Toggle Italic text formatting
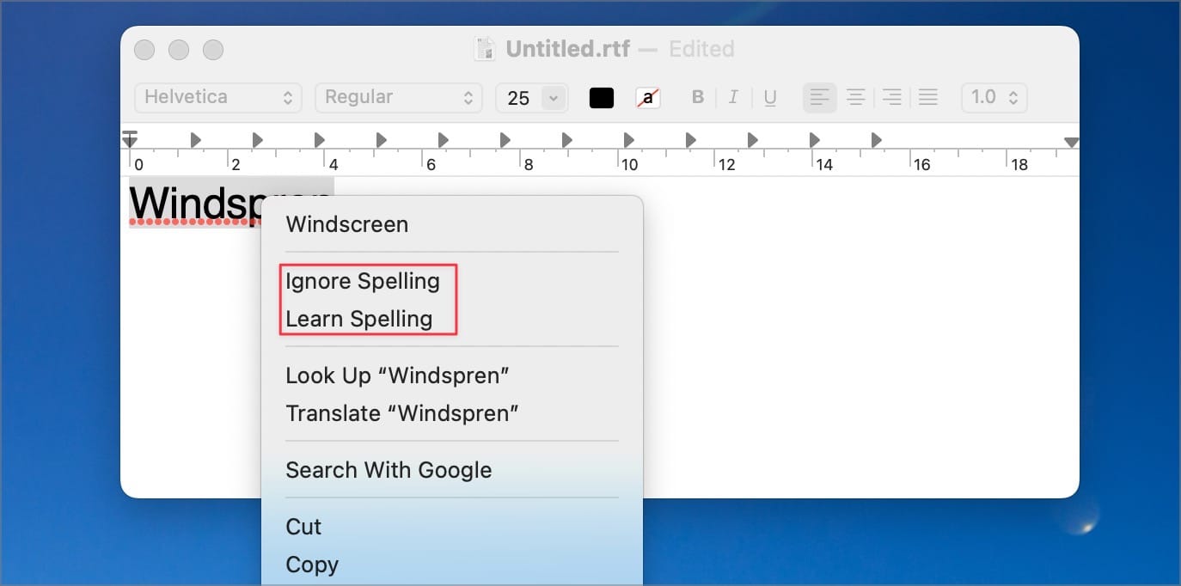 733,98
